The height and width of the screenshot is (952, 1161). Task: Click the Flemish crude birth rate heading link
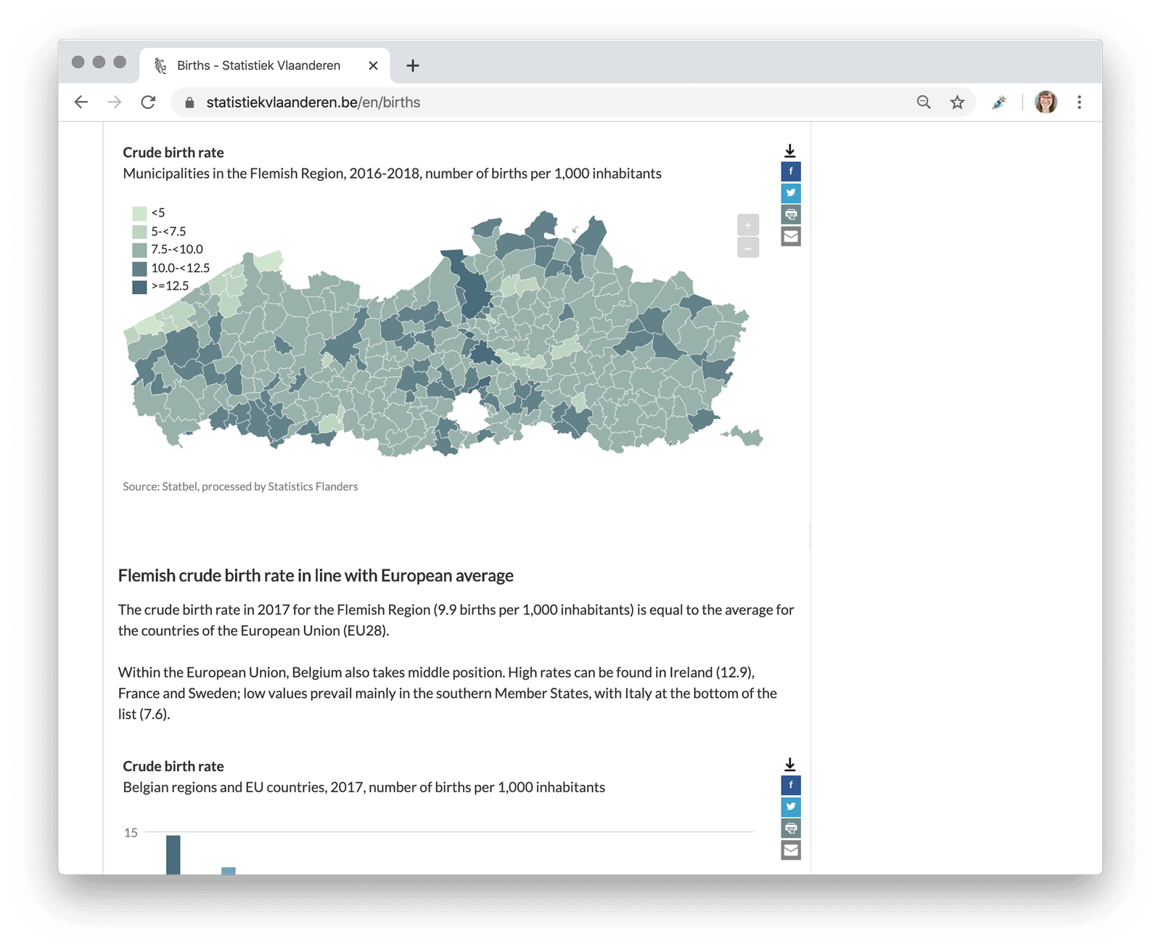(x=316, y=575)
